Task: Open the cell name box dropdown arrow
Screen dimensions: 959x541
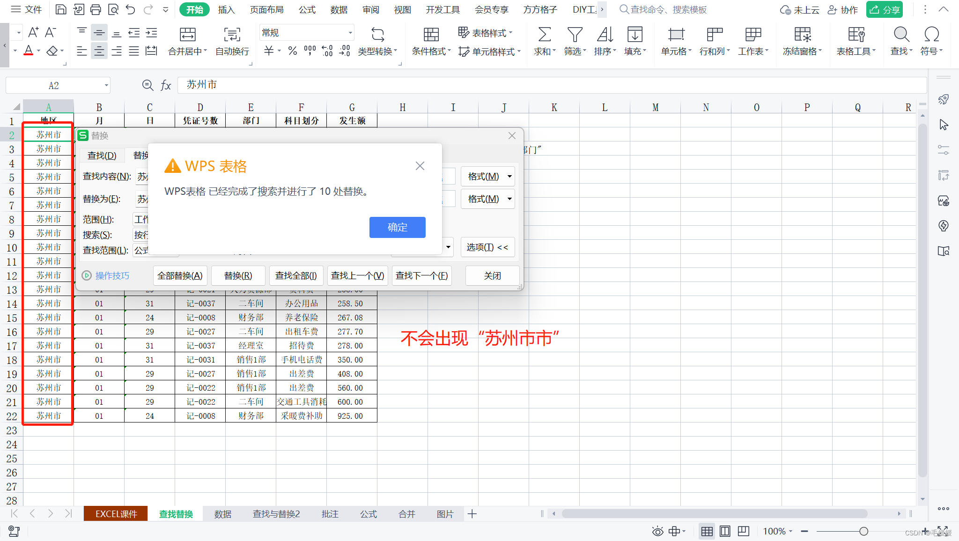Action: pos(106,85)
